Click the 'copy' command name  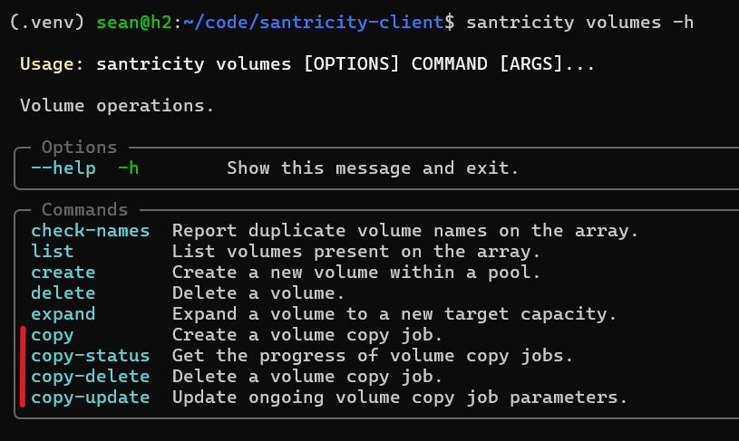pos(53,335)
